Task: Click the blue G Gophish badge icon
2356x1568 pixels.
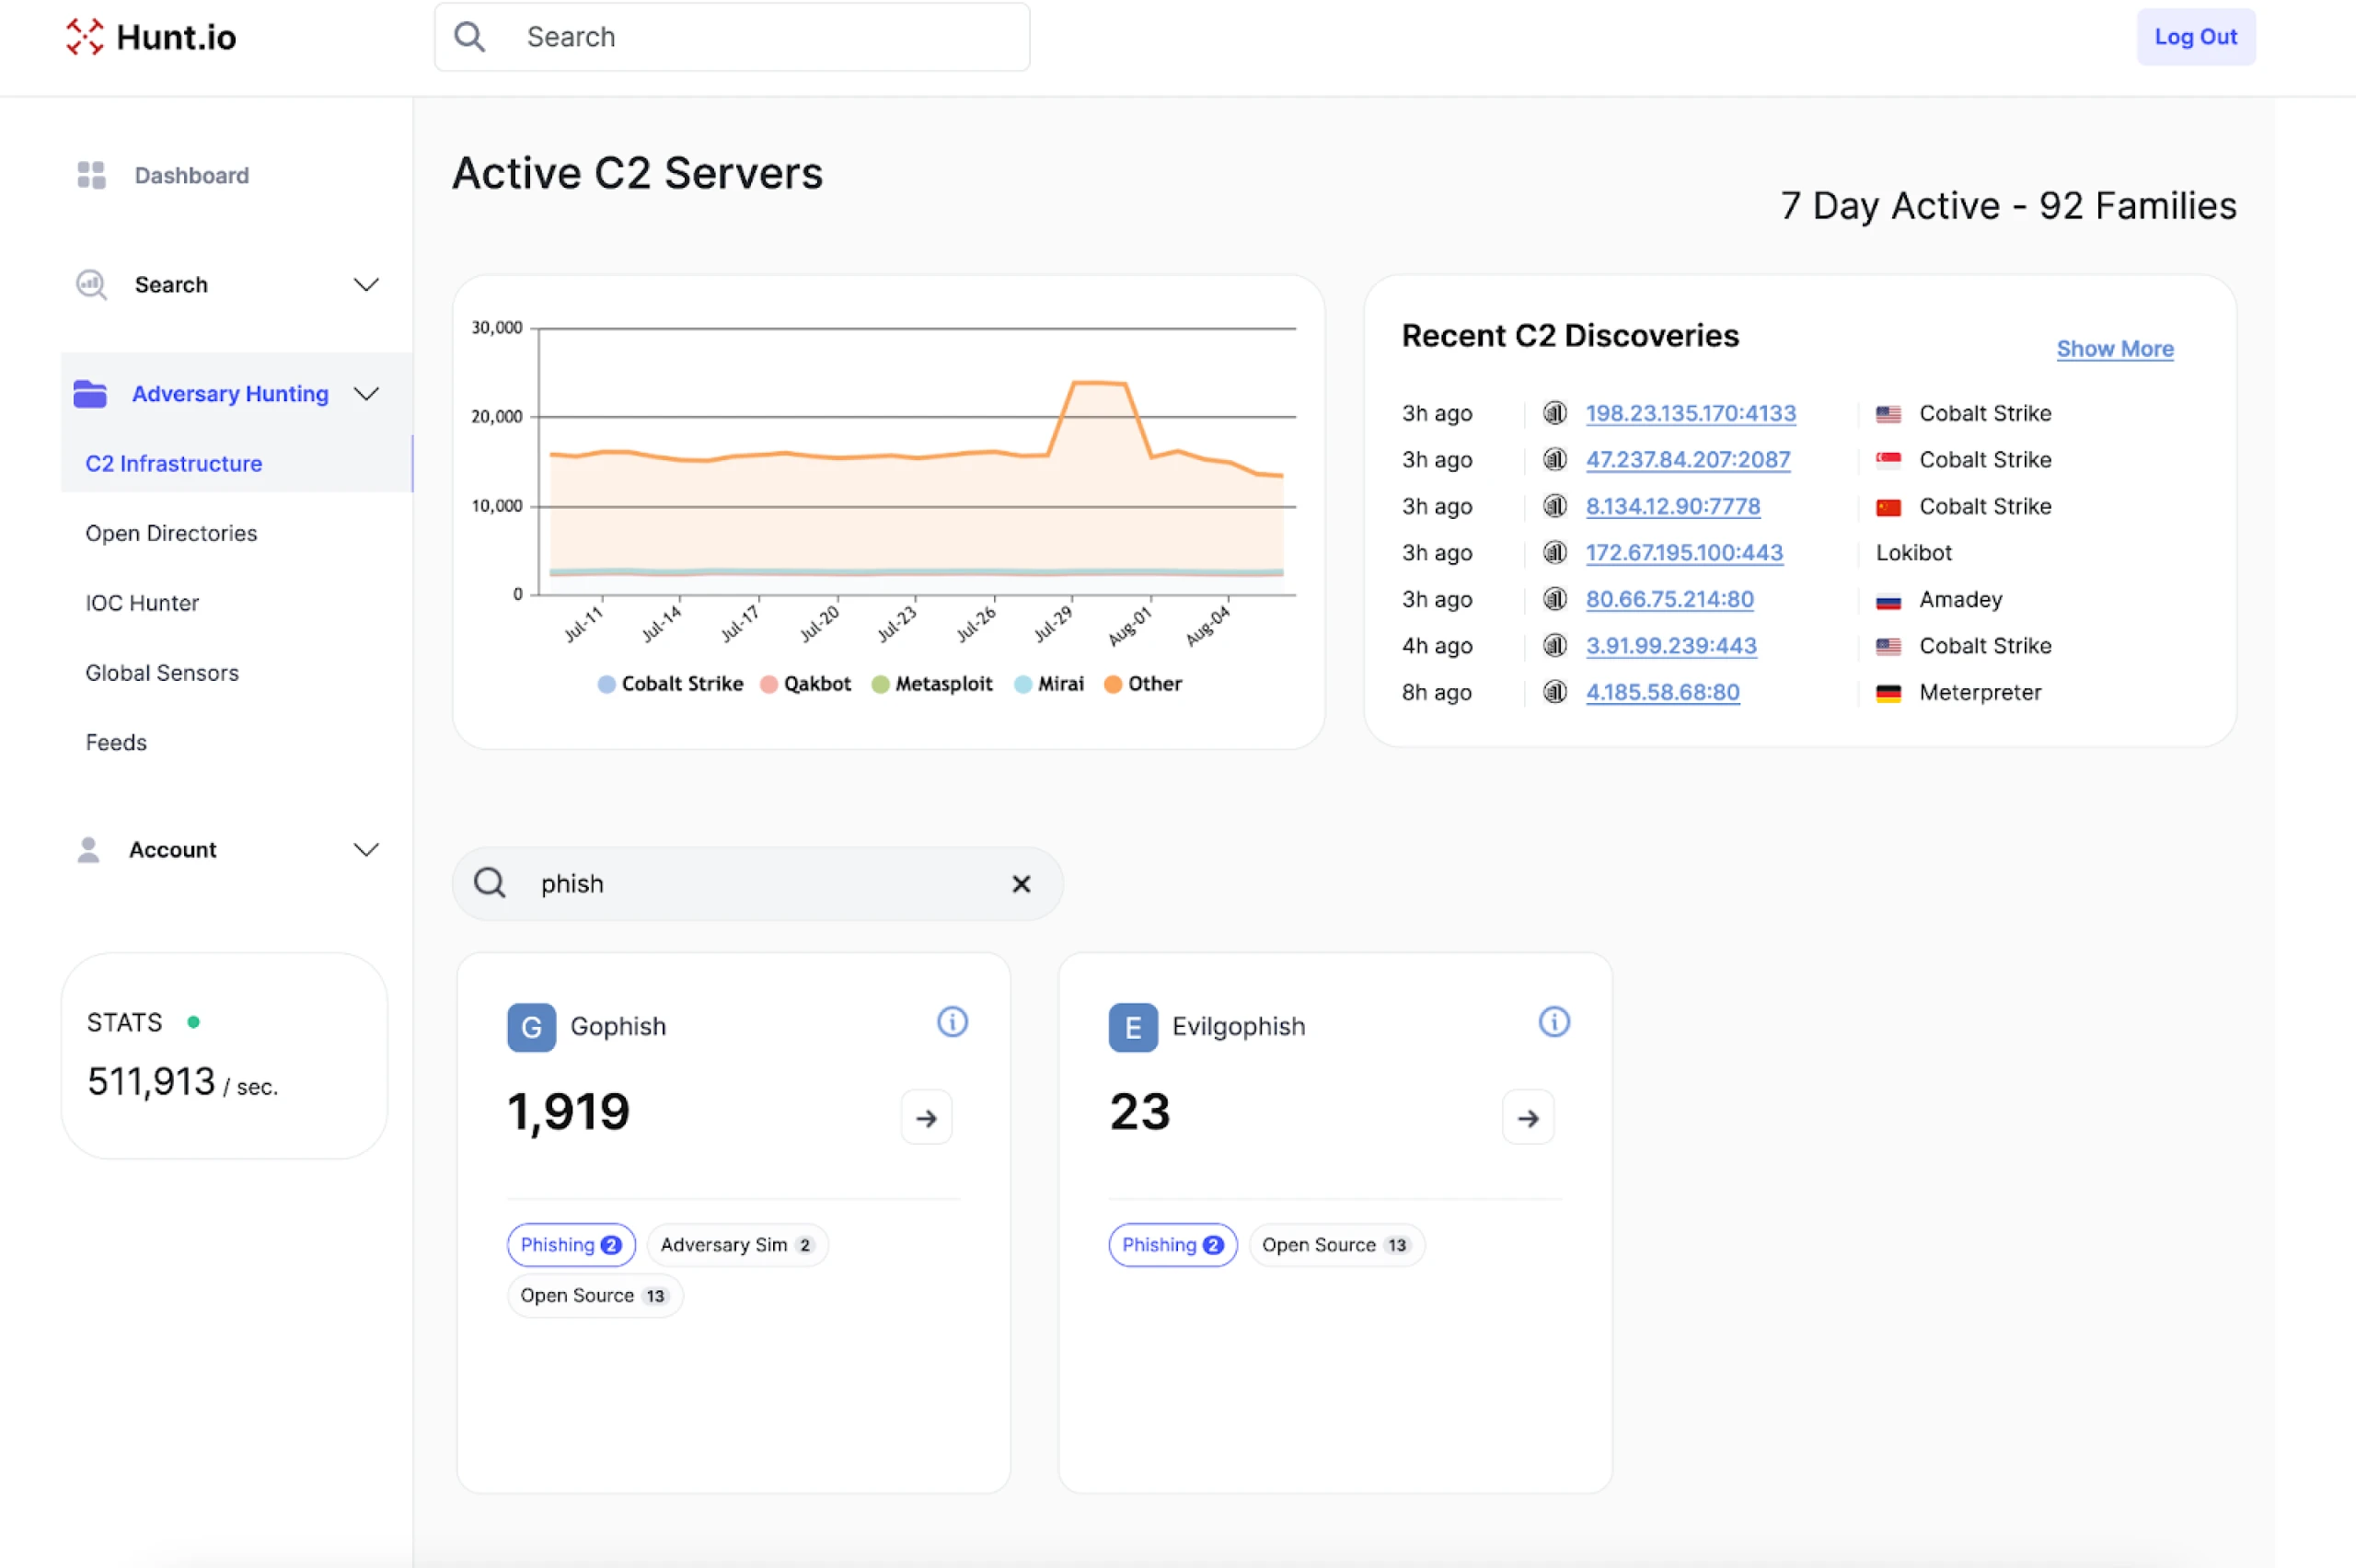Action: click(532, 1027)
